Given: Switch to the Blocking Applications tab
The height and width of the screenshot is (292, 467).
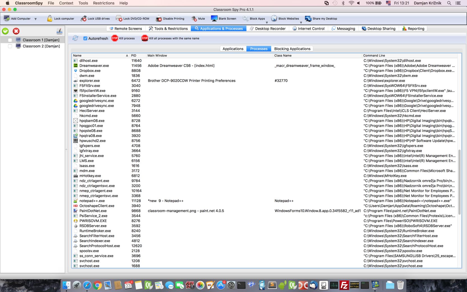Looking at the screenshot, I should (x=292, y=49).
